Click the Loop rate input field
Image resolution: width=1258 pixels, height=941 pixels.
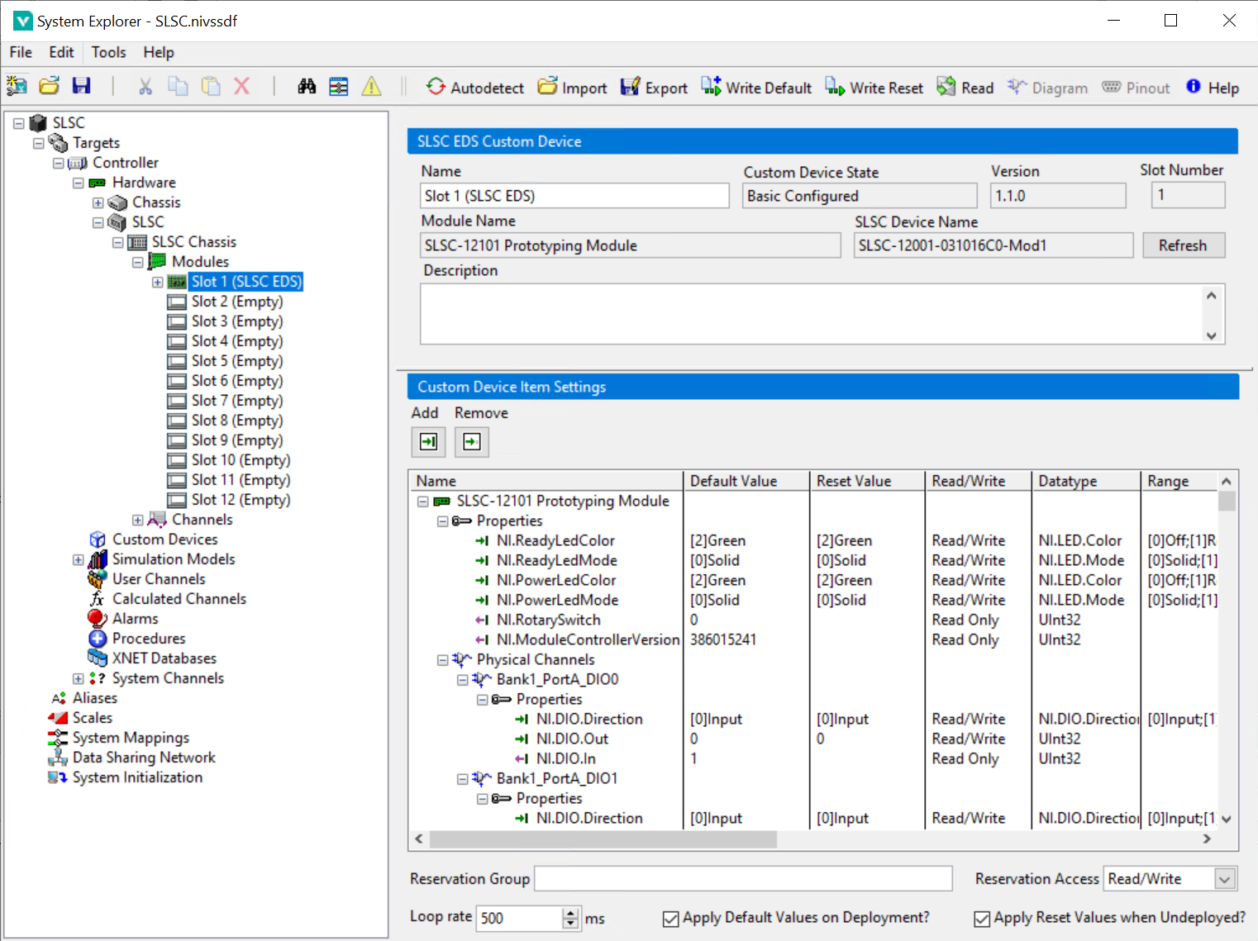coord(519,918)
